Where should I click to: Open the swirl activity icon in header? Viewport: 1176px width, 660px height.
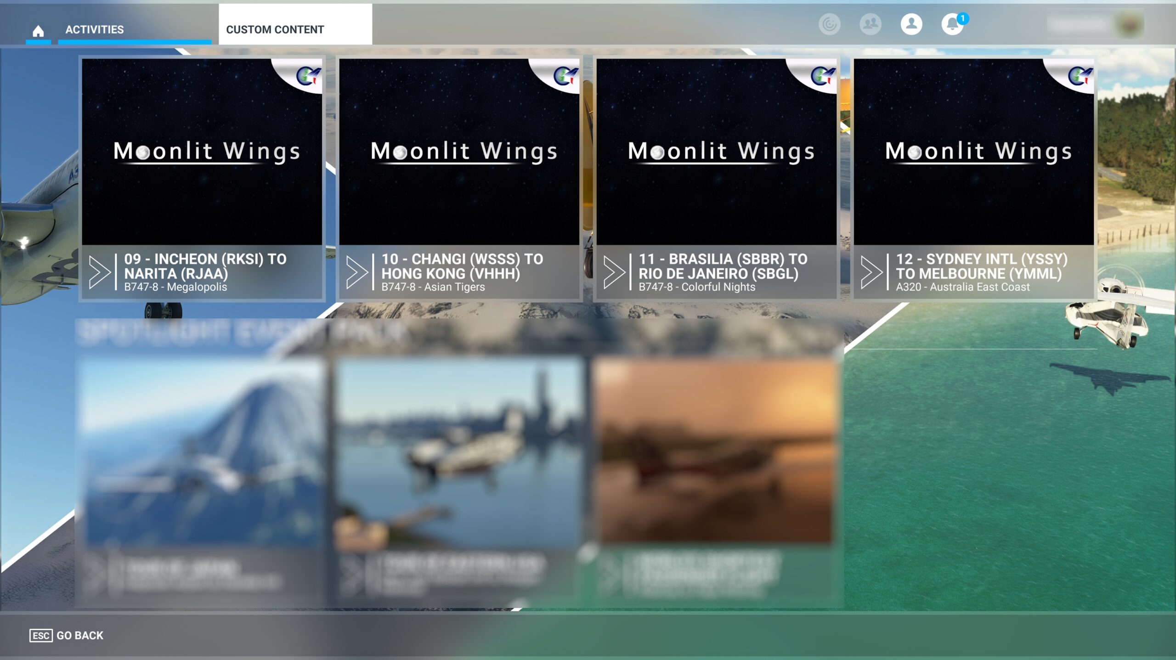[x=829, y=24]
